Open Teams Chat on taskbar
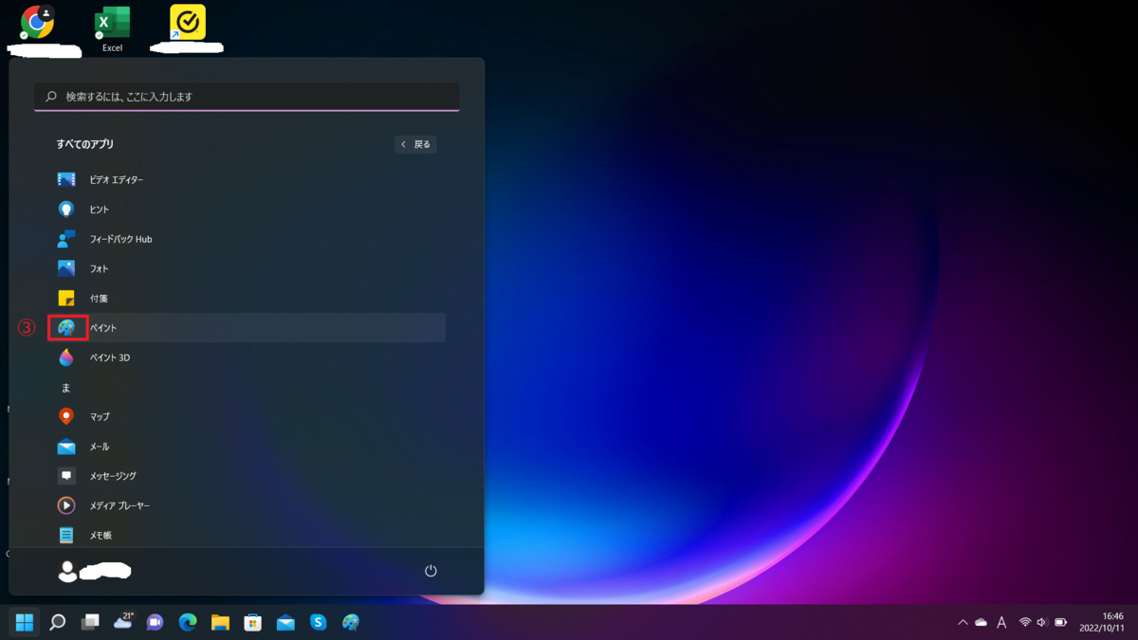Screen dimensions: 1138x640 pos(156,622)
